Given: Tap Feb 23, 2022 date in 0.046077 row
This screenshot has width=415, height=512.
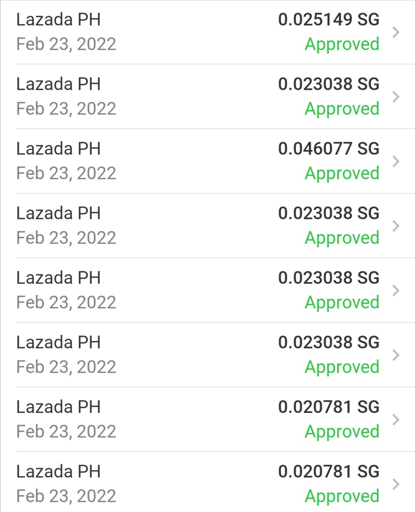Looking at the screenshot, I should [x=66, y=174].
